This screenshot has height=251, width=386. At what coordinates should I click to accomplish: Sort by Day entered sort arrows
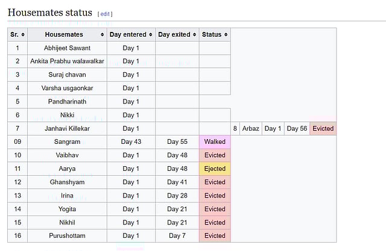pyautogui.click(x=151, y=35)
